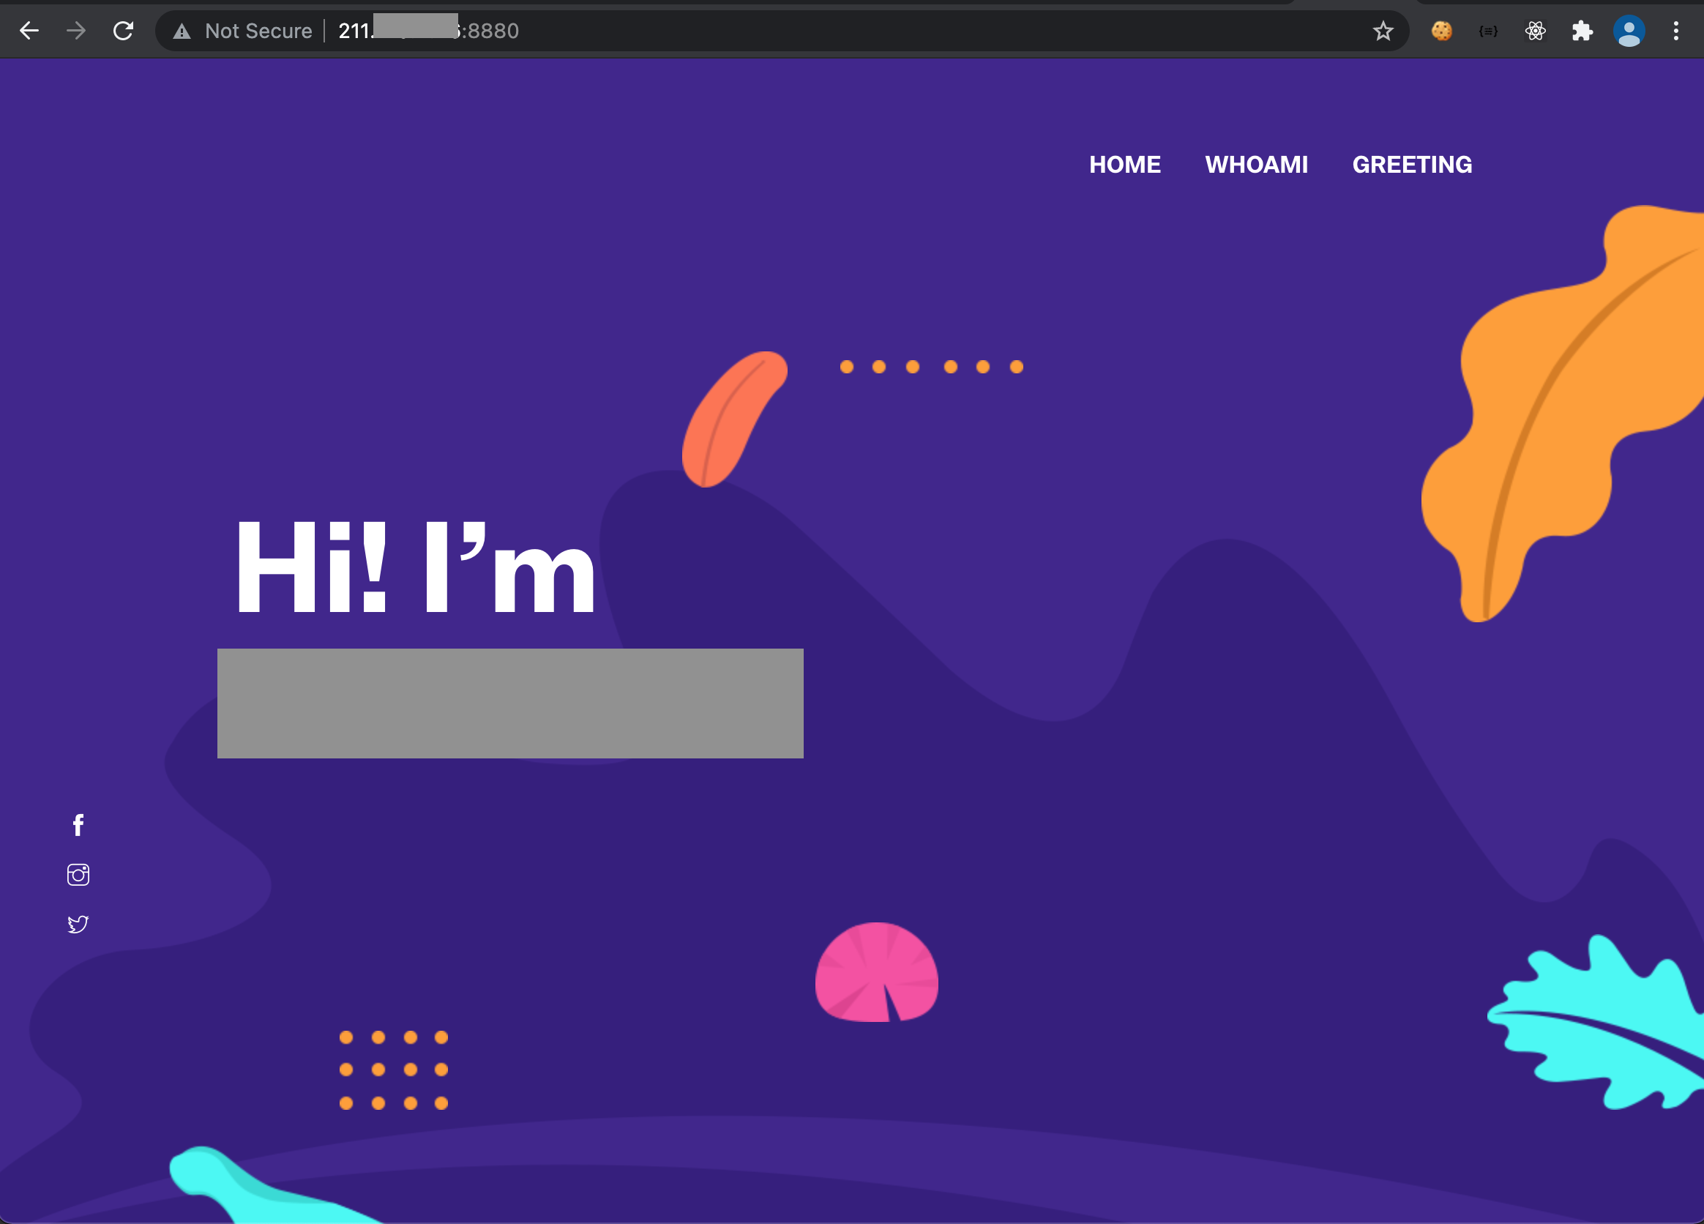Open the curly-braces JSON extension
Image resolution: width=1704 pixels, height=1224 pixels.
pos(1488,31)
